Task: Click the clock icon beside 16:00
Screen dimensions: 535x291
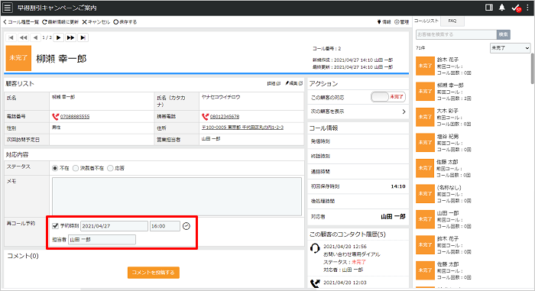Action: pos(186,226)
